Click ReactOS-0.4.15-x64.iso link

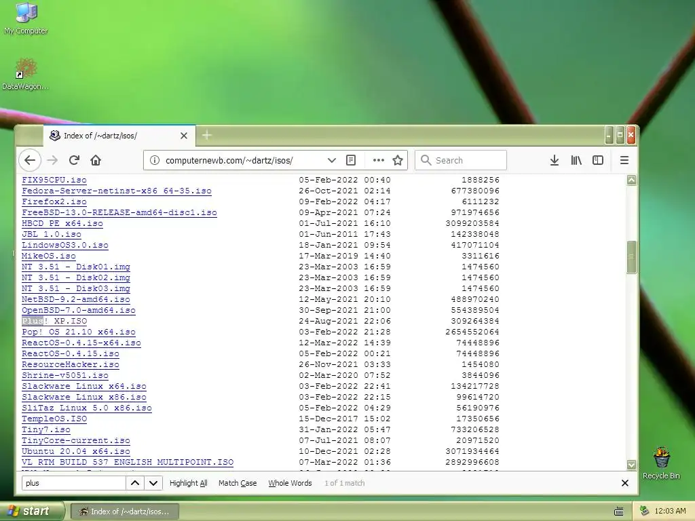point(81,343)
